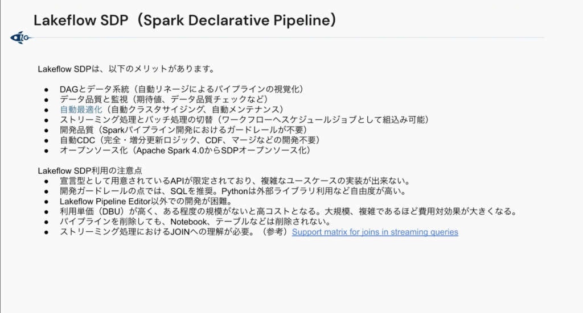The image size is (583, 313).
Task: Click the rocket logo icon beside the title
Action: pos(20,37)
